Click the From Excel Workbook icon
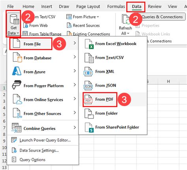Screen dimensions: 187x170 click(x=89, y=44)
